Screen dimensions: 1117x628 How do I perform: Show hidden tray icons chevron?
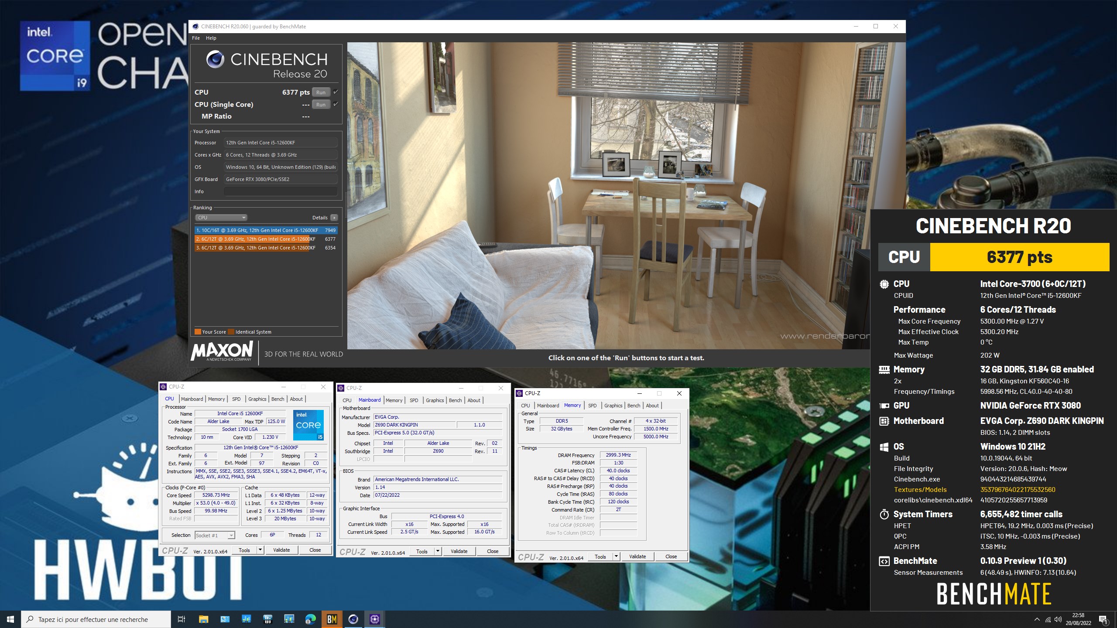(1037, 619)
